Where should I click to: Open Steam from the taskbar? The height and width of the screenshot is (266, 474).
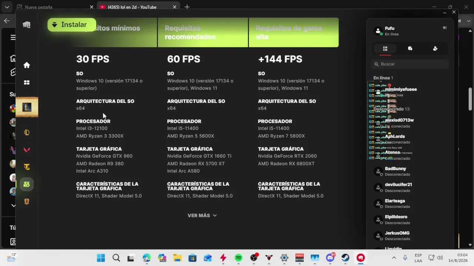(x=345, y=258)
